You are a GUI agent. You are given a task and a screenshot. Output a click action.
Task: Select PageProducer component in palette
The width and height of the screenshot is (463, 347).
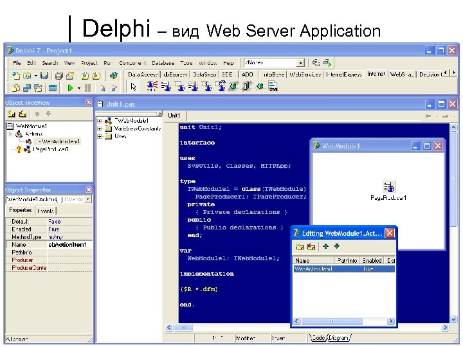point(166,86)
